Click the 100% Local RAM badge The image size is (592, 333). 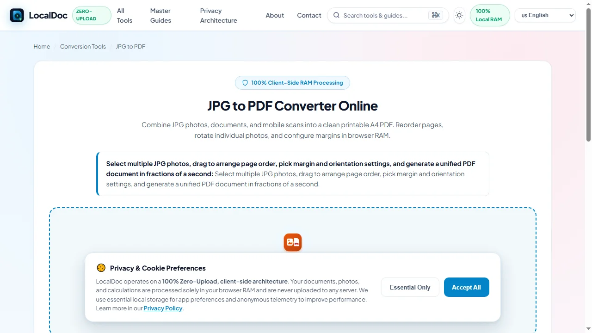pos(489,15)
